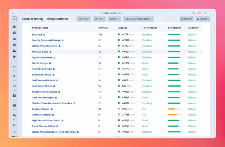Click the browser forward arrow
This screenshot has height=147, width=225.
[x=25, y=13]
